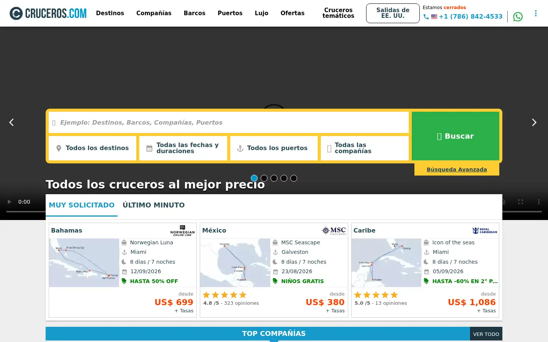Open Puertos menu

click(x=230, y=13)
